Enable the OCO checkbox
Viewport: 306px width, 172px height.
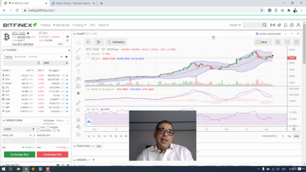(38, 128)
